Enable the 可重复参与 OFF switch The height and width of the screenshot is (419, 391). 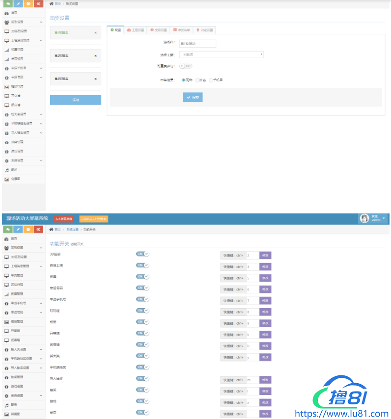pos(186,66)
